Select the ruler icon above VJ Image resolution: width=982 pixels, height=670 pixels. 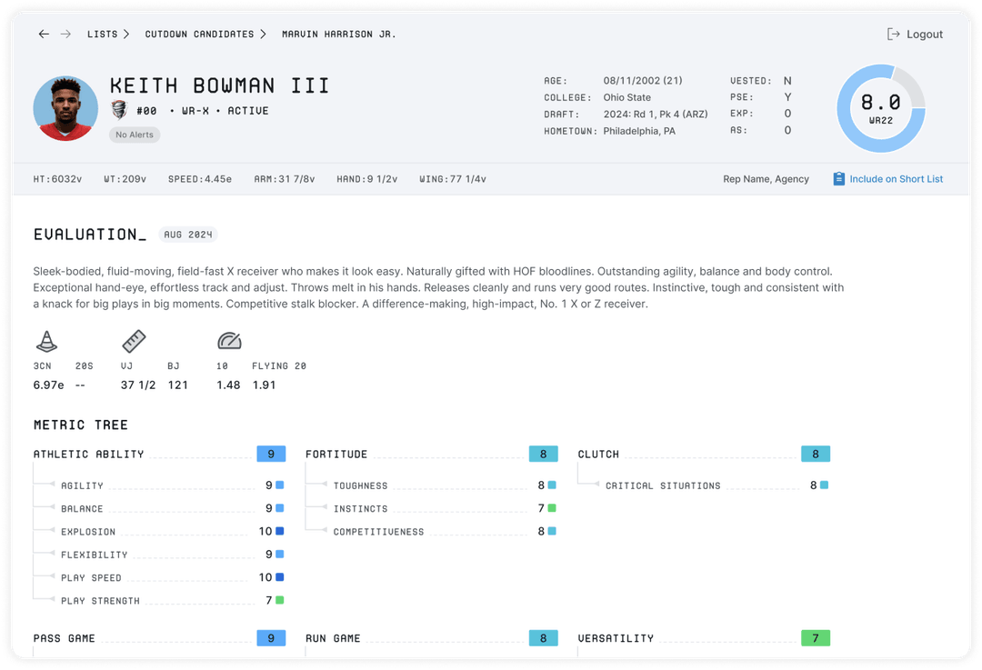134,342
